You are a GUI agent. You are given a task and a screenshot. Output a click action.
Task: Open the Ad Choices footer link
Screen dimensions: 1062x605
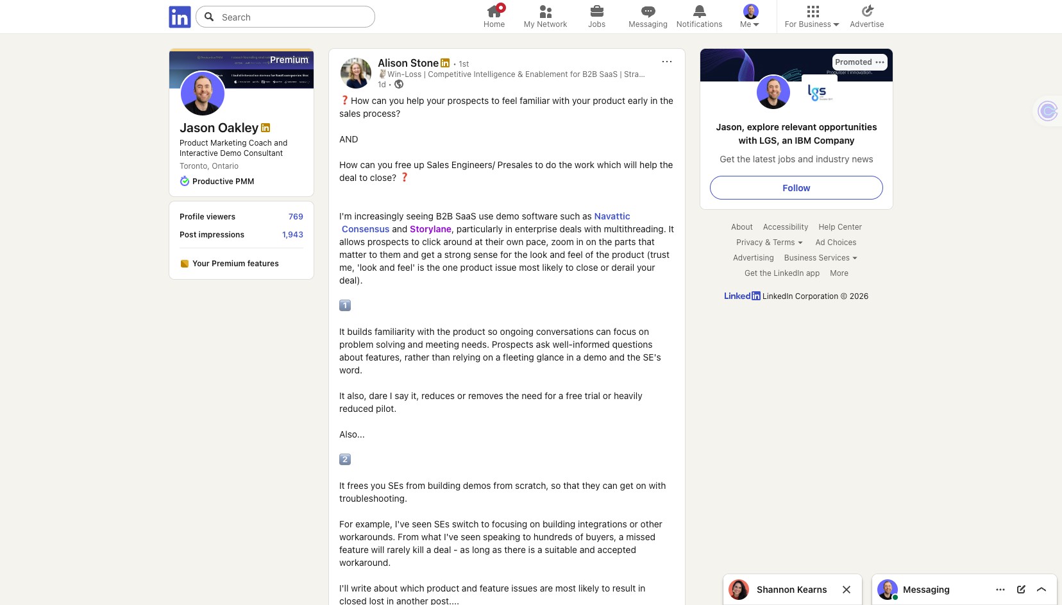click(836, 243)
